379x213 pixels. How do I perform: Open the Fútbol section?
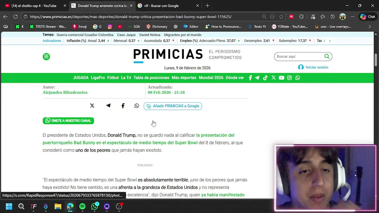coord(113,78)
